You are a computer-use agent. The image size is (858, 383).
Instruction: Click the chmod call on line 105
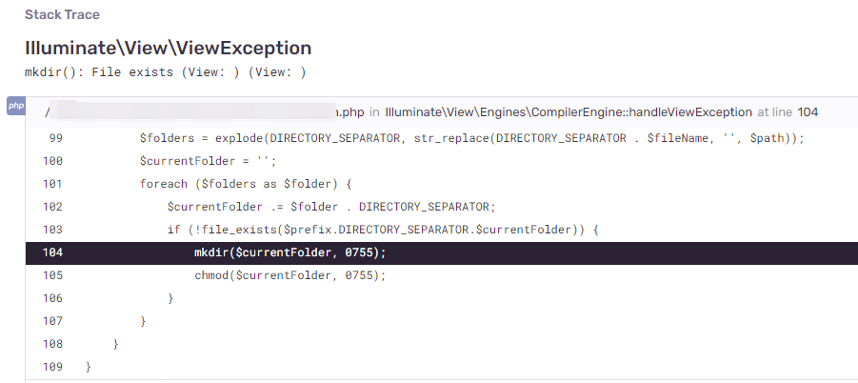coord(289,275)
